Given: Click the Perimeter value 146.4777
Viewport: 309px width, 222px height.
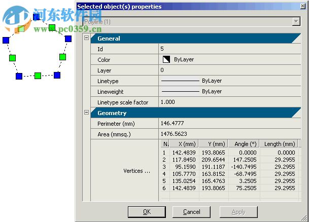Looking at the screenshot, I should (x=229, y=123).
